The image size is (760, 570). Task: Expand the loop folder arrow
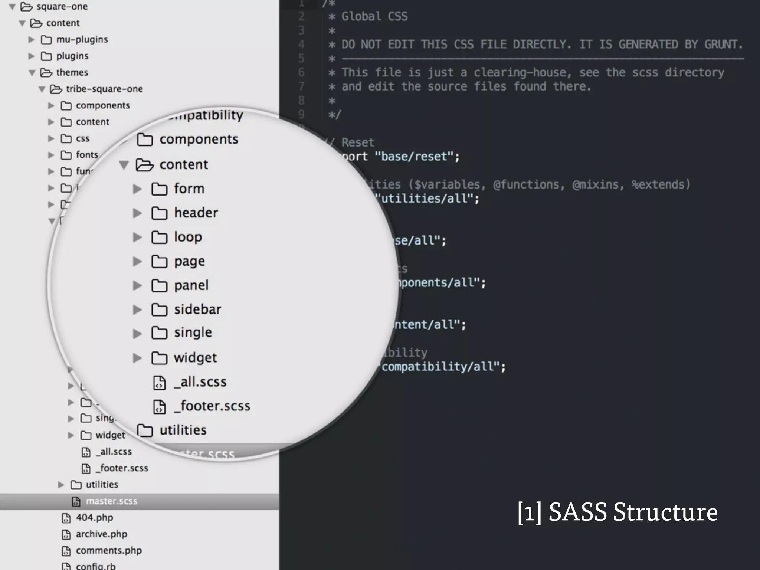(x=137, y=237)
